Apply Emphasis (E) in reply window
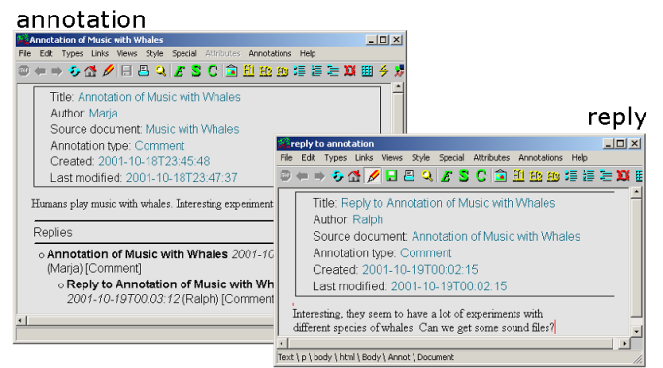Viewport: 663px width, 368px height. pos(447,176)
